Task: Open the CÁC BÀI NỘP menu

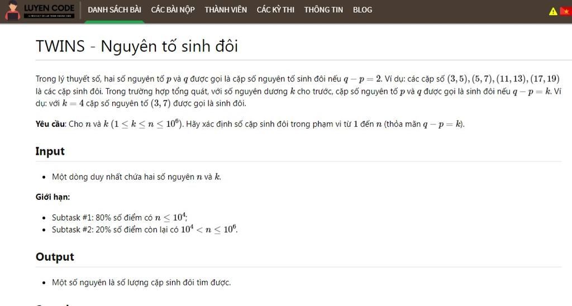Action: point(173,10)
